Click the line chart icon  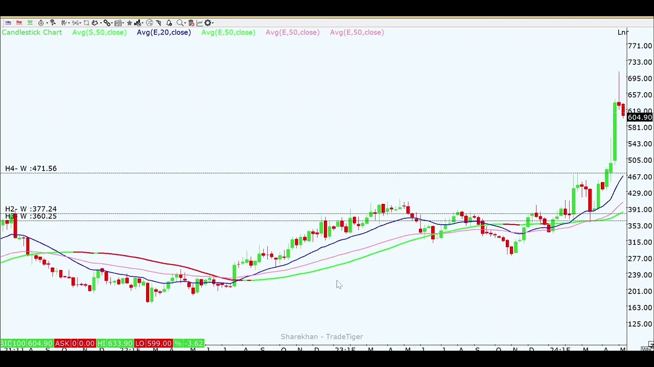(x=199, y=22)
